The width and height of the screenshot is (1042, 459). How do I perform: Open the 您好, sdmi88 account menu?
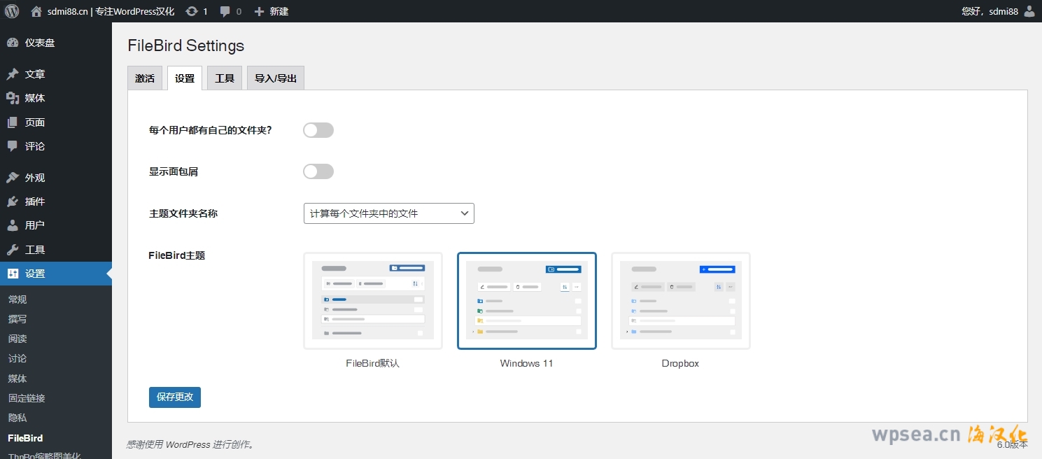tap(990, 11)
